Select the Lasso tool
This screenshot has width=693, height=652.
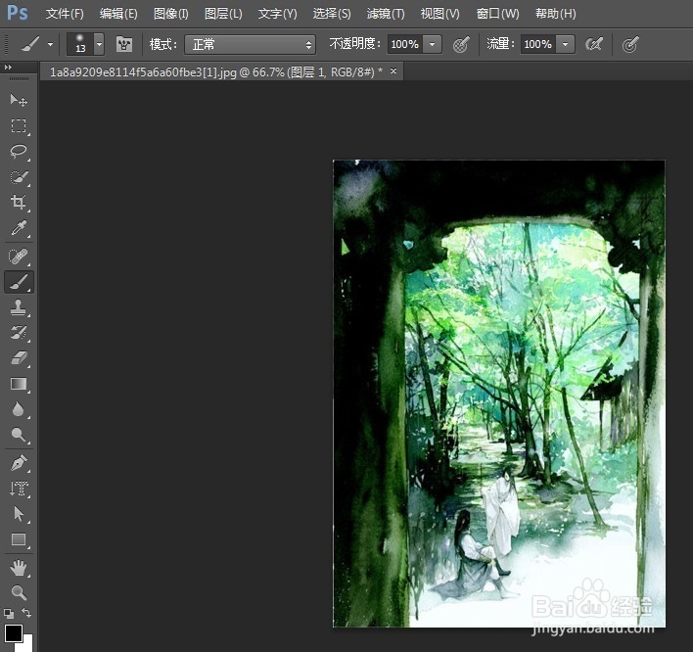point(19,152)
